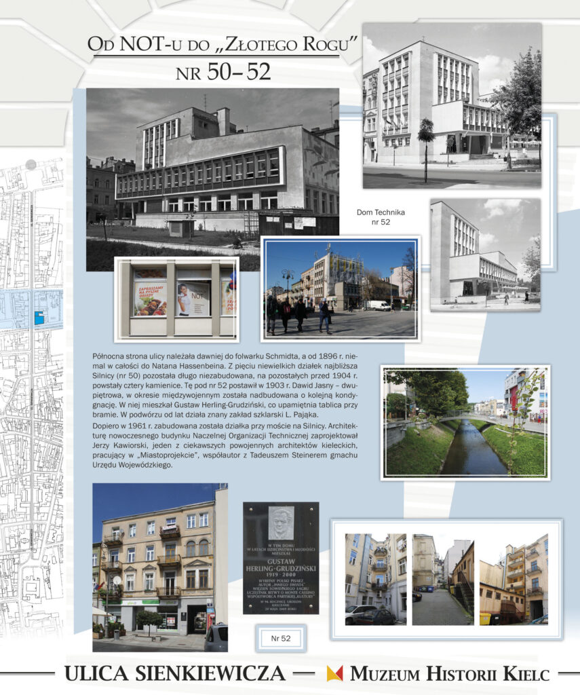Click the Muzeum Historii Kielc logo emblem
This screenshot has height=695, width=580.
coord(334,673)
